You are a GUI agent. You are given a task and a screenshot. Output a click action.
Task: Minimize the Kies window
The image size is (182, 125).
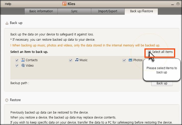pyautogui.click(x=173, y=4)
